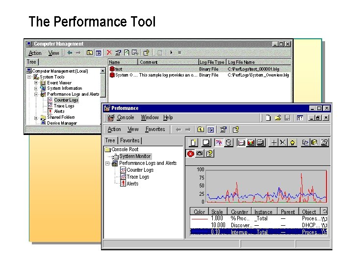353x265 pixels.
Task: Expand System Information node
Action: [x=36, y=88]
